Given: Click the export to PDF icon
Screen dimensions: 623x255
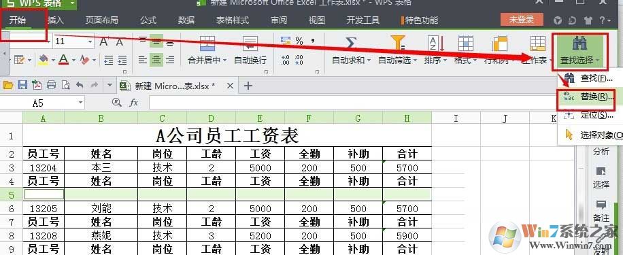Looking at the screenshot, I should pyautogui.click(x=37, y=85).
